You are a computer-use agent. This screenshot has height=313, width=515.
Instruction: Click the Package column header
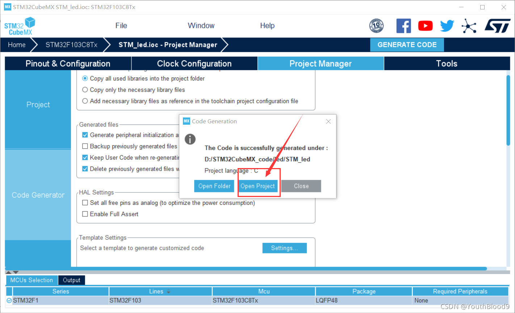(364, 291)
